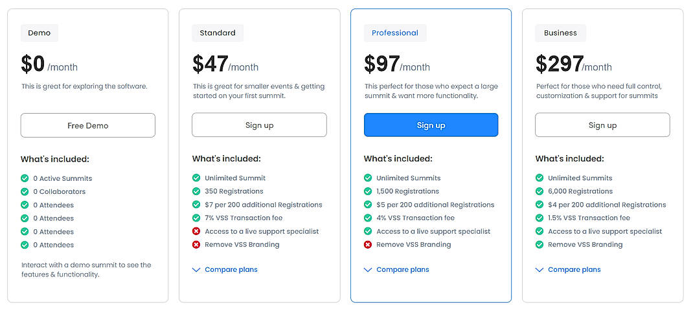Click red X icon beside Standard live support

[x=196, y=231]
